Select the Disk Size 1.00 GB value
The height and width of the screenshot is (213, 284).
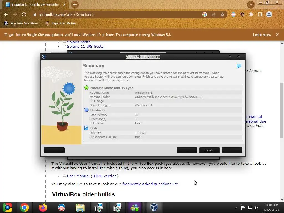[140, 133]
